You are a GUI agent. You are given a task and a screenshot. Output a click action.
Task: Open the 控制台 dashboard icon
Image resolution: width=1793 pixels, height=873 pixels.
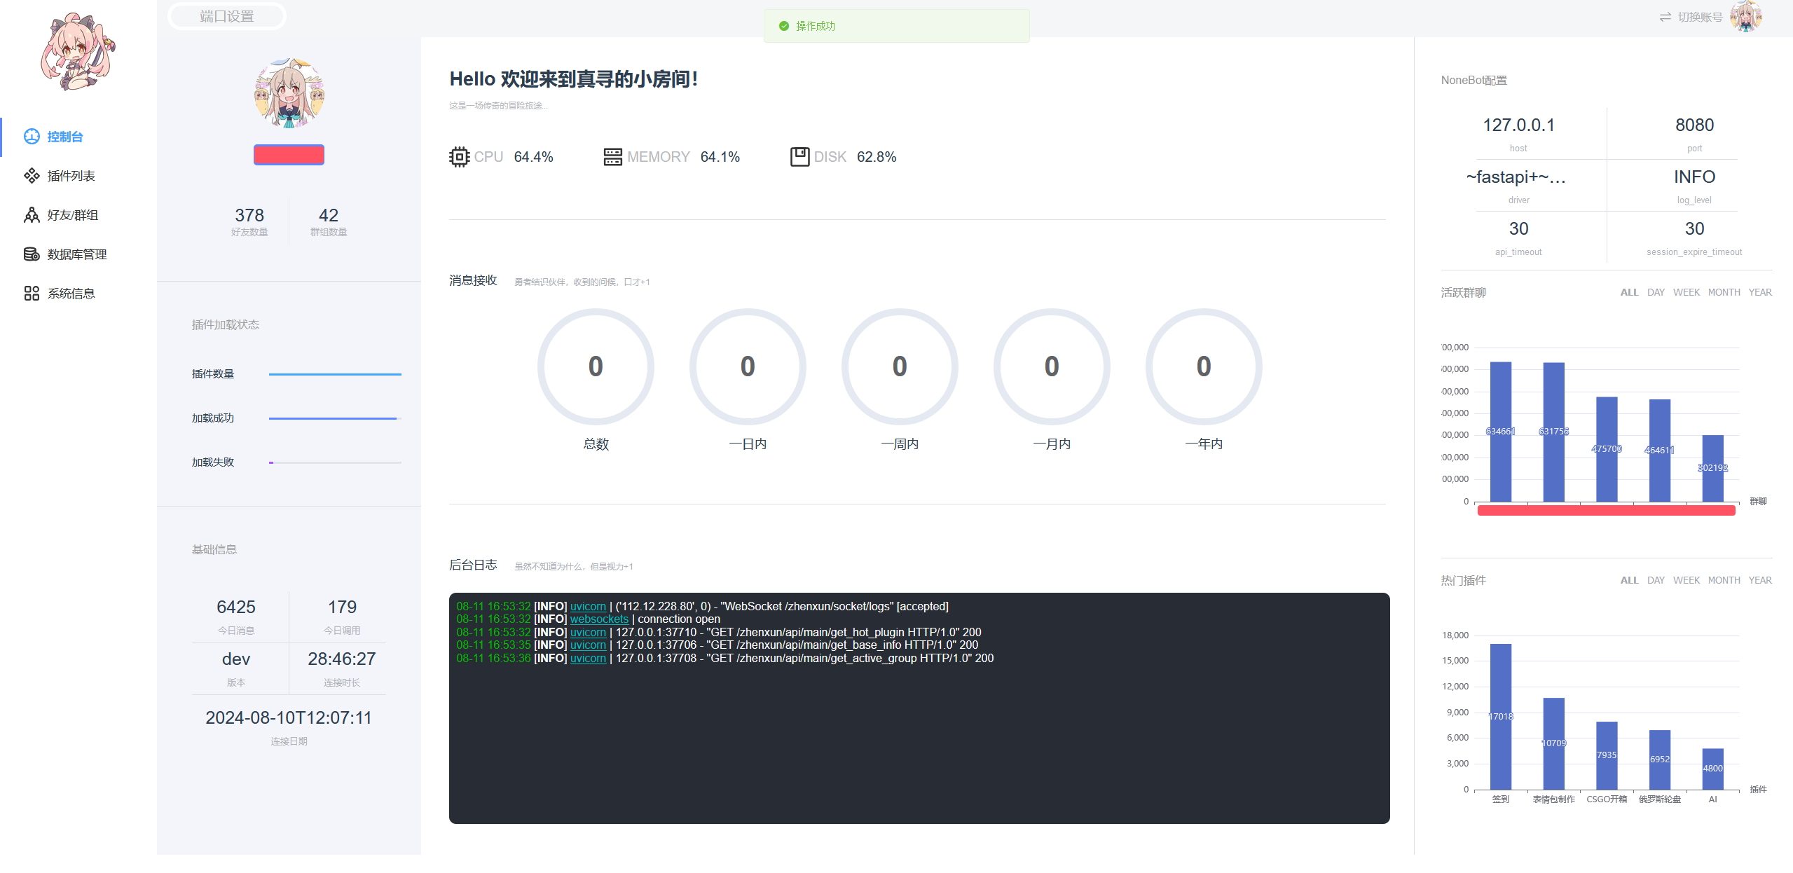32,137
